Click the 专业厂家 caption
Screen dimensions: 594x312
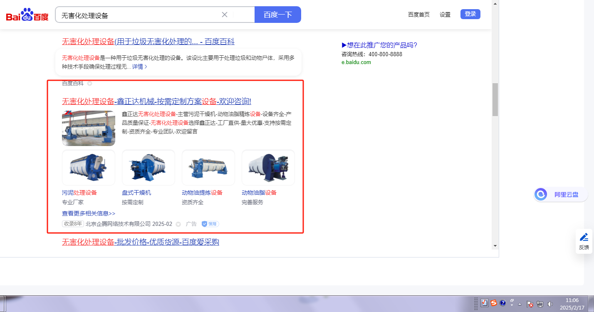(73, 202)
